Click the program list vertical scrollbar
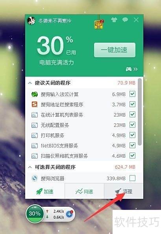The image size is (161, 234). coord(140,111)
